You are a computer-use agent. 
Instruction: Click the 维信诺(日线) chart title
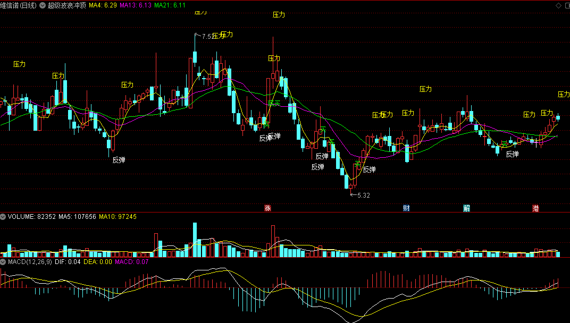[18, 5]
